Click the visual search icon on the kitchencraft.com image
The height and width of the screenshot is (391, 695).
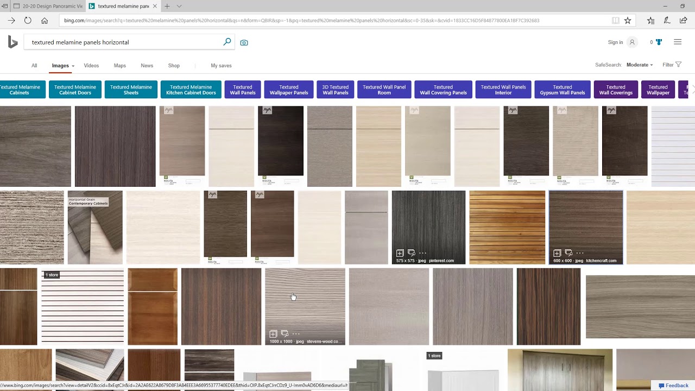click(568, 253)
